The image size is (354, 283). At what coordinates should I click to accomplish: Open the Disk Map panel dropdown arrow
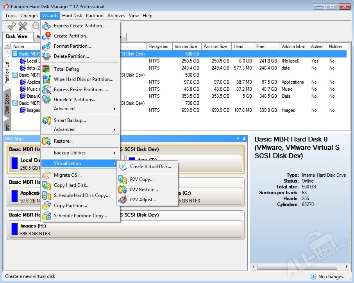pyautogui.click(x=238, y=139)
